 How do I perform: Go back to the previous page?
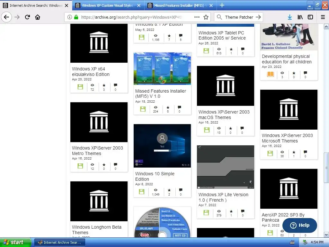coord(6,17)
